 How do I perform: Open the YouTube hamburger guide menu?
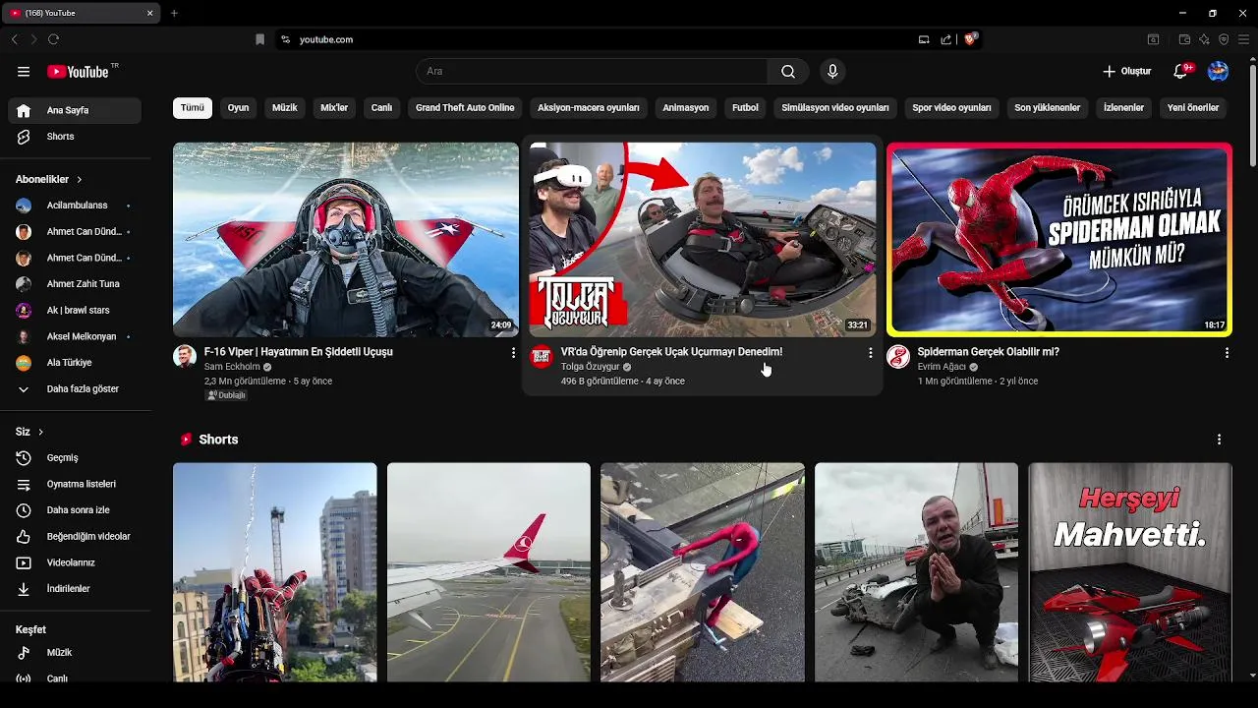[24, 72]
